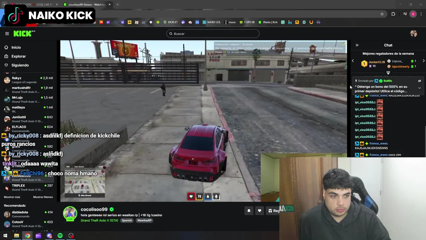Open TRIPLEX channel in sidebar
426x240 pixels.
click(28, 188)
